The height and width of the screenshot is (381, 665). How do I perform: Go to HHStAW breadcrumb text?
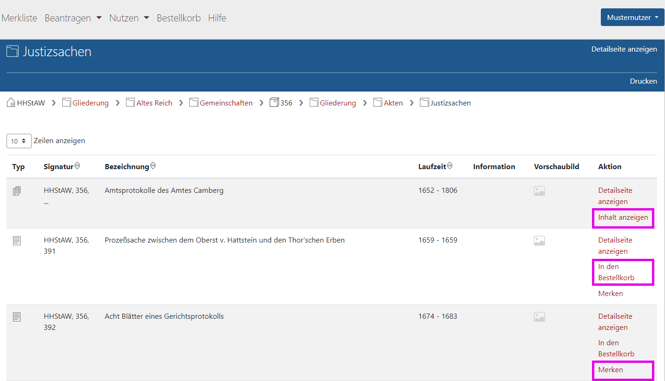[x=31, y=103]
